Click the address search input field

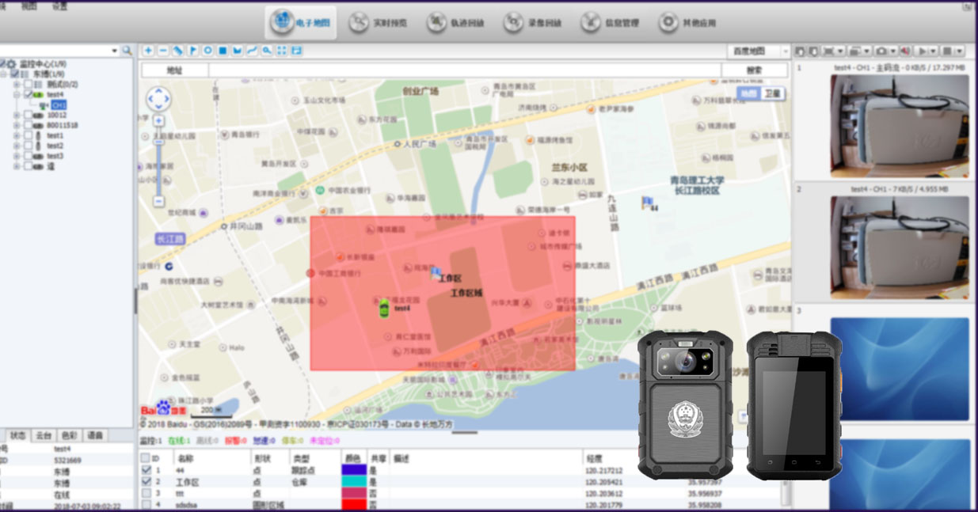465,70
